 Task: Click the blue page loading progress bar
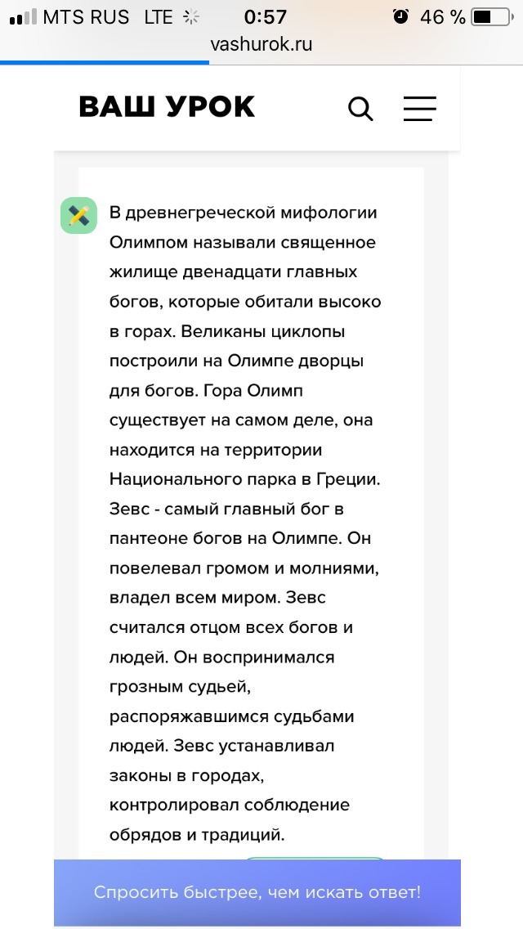tap(105, 62)
